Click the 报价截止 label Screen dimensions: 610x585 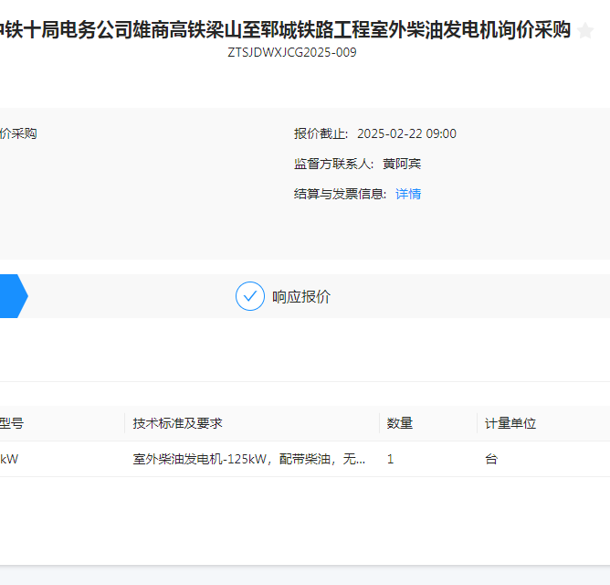click(321, 133)
